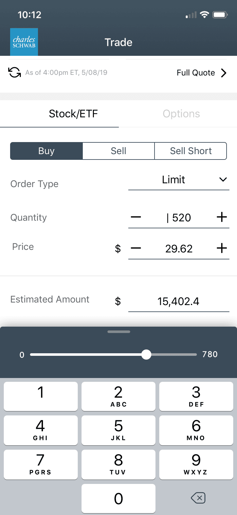Tap the refresh quote icon
This screenshot has width=237, height=515.
pyautogui.click(x=15, y=73)
